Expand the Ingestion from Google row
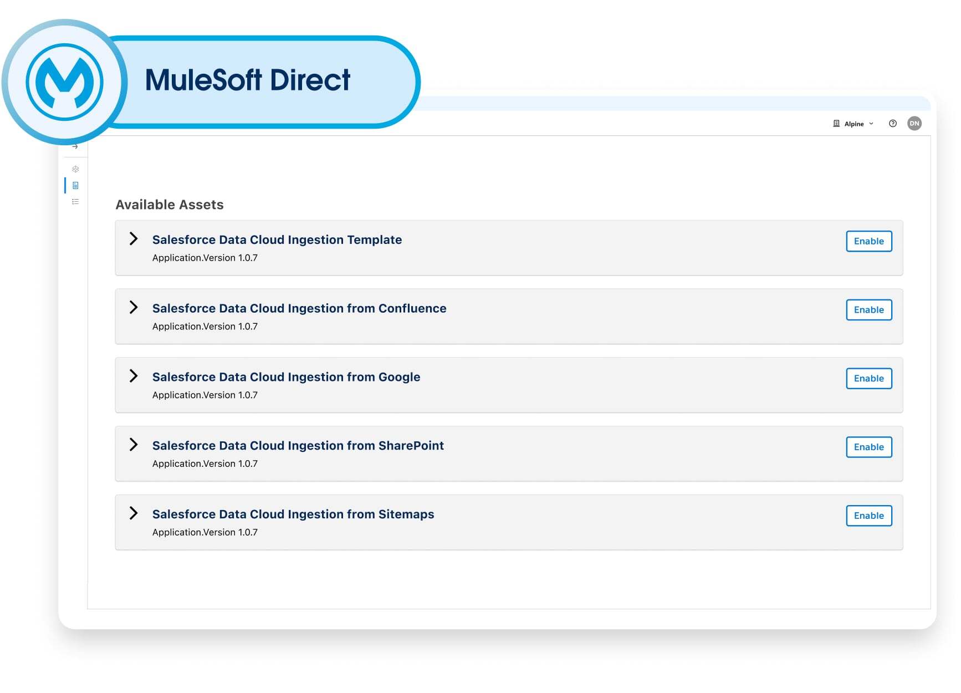The height and width of the screenshot is (693, 961). [134, 376]
